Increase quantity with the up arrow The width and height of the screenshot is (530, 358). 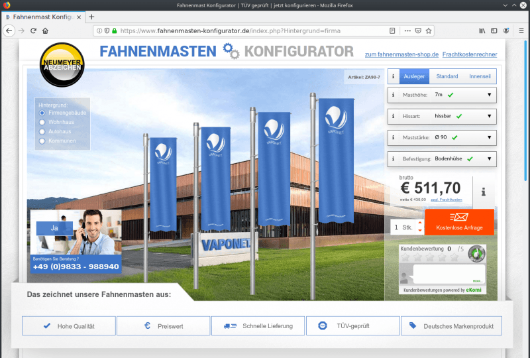coord(420,223)
